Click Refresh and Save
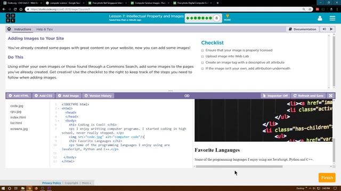Viewport: 341px width, 191px height. click(308, 95)
